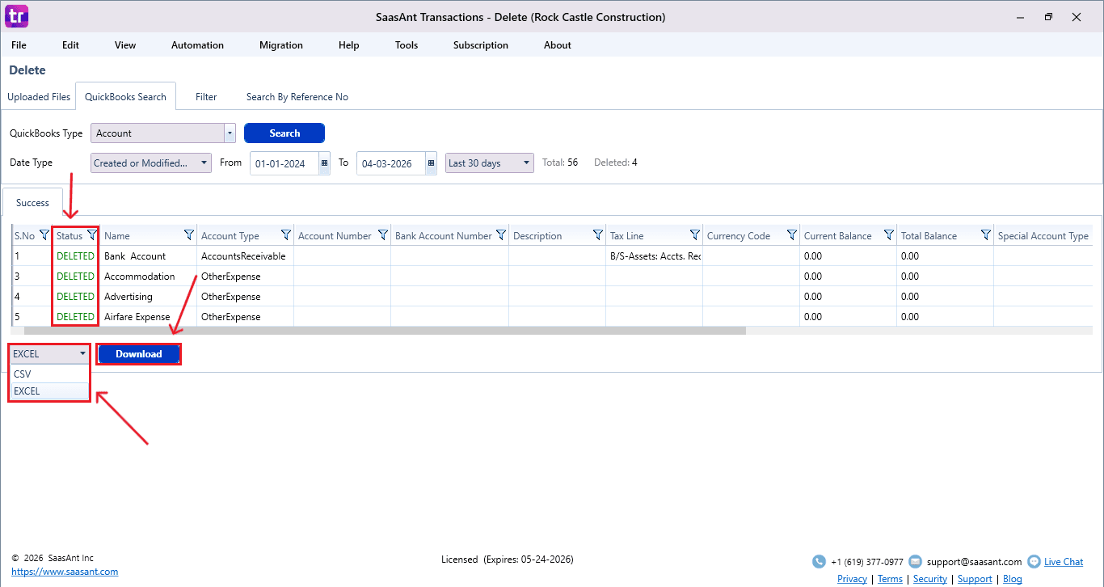The image size is (1104, 587).
Task: Select the Advertising row name cell
Action: pyautogui.click(x=150, y=297)
